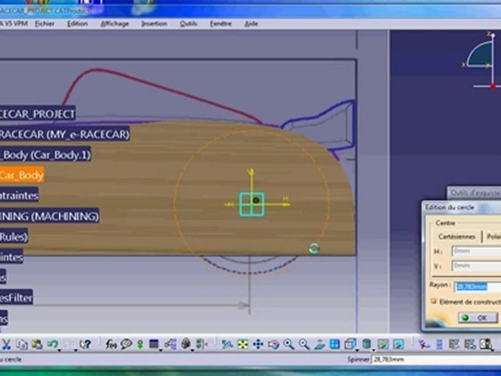Image resolution: width=501 pixels, height=376 pixels.
Task: Click the Cut scissors icon
Action: [x=6, y=345]
